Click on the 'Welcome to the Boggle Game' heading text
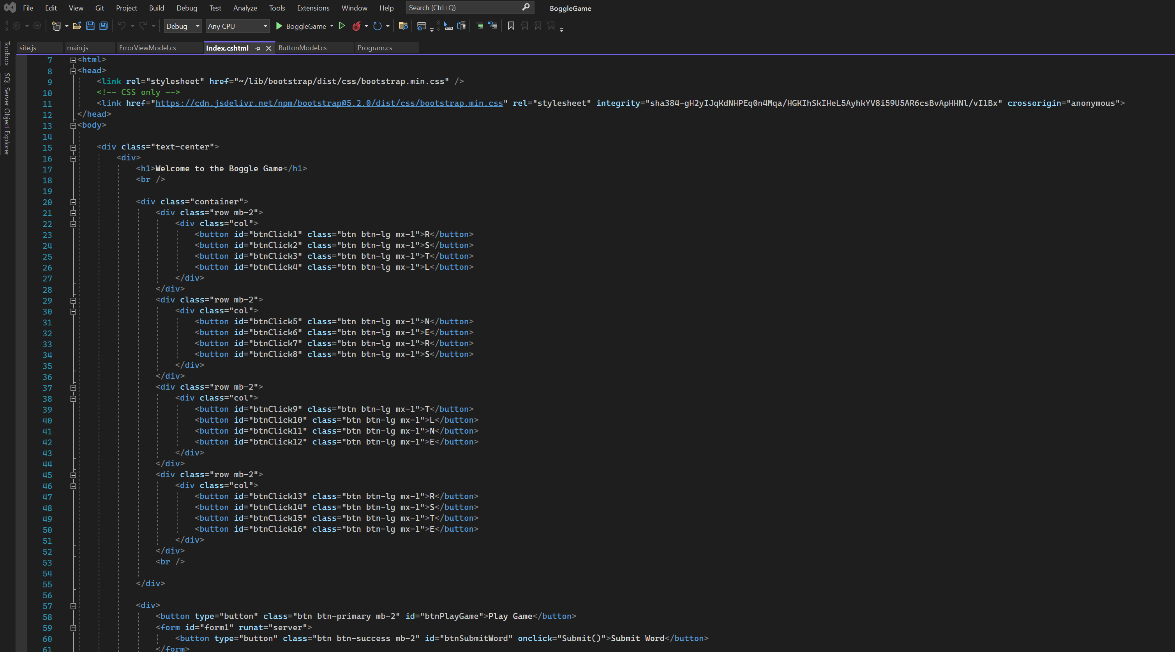 click(x=219, y=169)
